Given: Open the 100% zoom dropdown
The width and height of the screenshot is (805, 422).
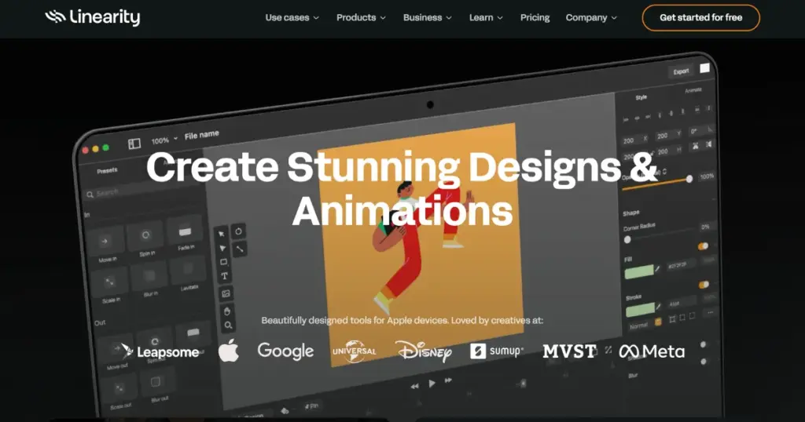Looking at the screenshot, I should click(x=164, y=140).
